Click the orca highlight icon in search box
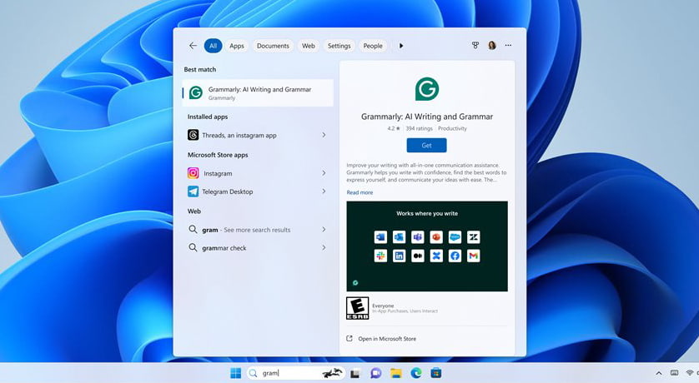This screenshot has width=699, height=383. coord(332,373)
